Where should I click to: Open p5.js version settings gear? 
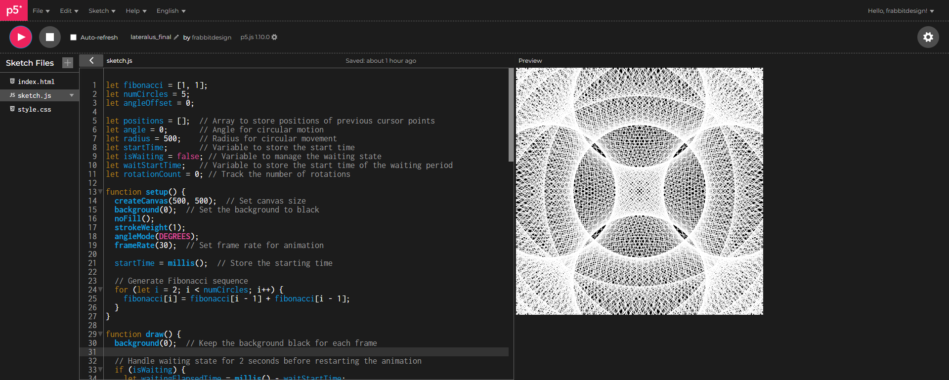[274, 37]
